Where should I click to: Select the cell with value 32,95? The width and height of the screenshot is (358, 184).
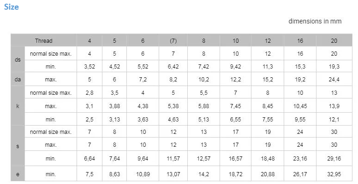(334, 175)
